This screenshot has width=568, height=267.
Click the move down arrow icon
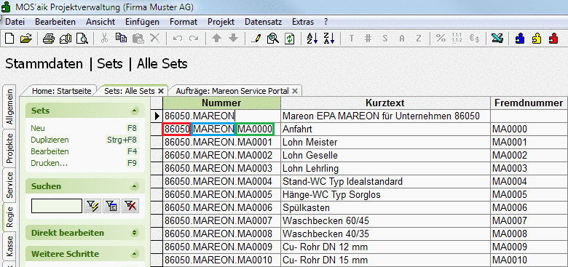[234, 38]
